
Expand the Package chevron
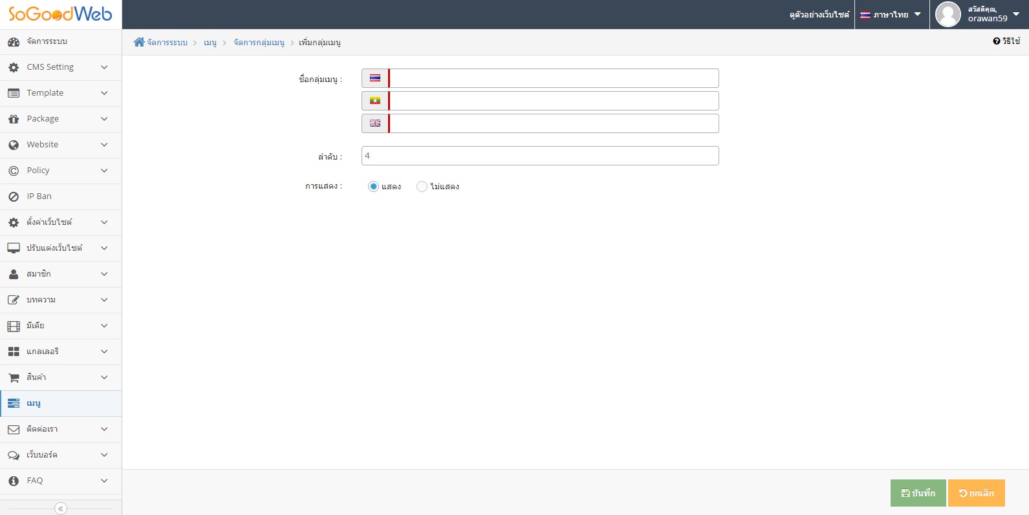coord(104,119)
